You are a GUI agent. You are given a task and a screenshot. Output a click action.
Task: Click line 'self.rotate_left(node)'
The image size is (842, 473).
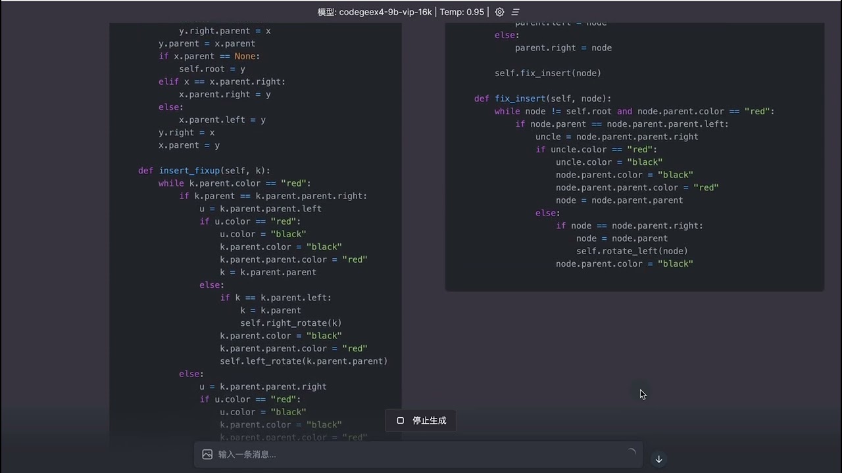tap(632, 250)
